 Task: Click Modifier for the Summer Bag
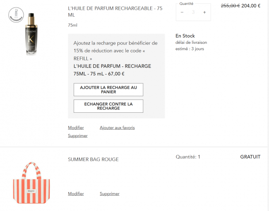[x=76, y=194]
